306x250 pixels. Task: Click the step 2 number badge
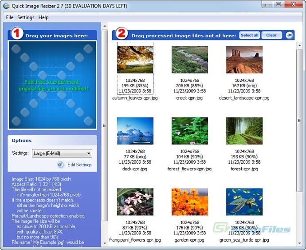point(122,34)
